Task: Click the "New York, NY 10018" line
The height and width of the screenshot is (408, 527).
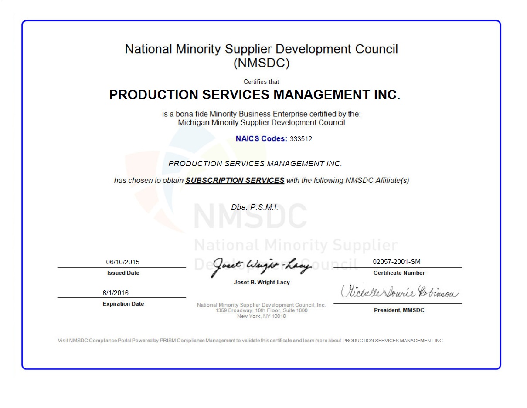Action: pos(262,316)
